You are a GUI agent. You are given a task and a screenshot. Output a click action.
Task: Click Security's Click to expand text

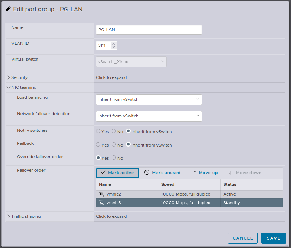click(111, 77)
